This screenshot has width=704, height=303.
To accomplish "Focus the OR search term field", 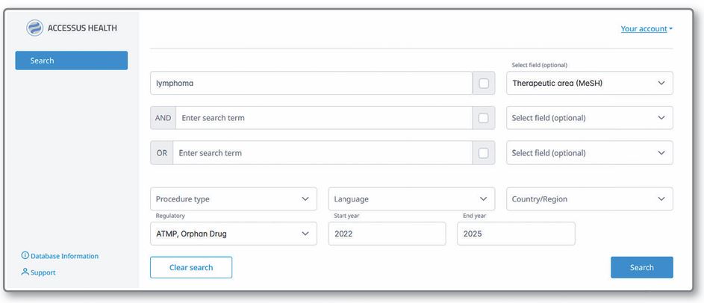I will pyautogui.click(x=322, y=153).
